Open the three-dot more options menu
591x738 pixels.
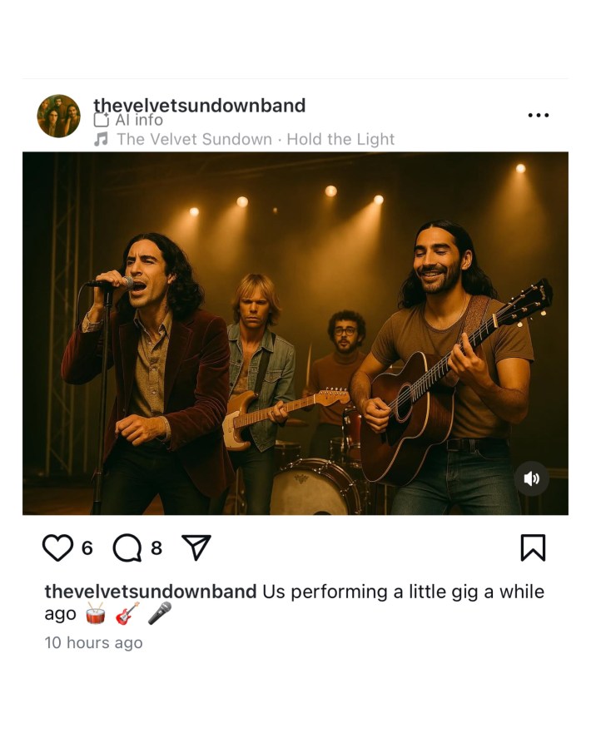click(x=539, y=116)
